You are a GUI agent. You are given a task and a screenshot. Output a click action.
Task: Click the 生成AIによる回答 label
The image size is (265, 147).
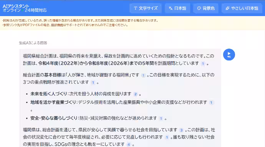(33, 43)
